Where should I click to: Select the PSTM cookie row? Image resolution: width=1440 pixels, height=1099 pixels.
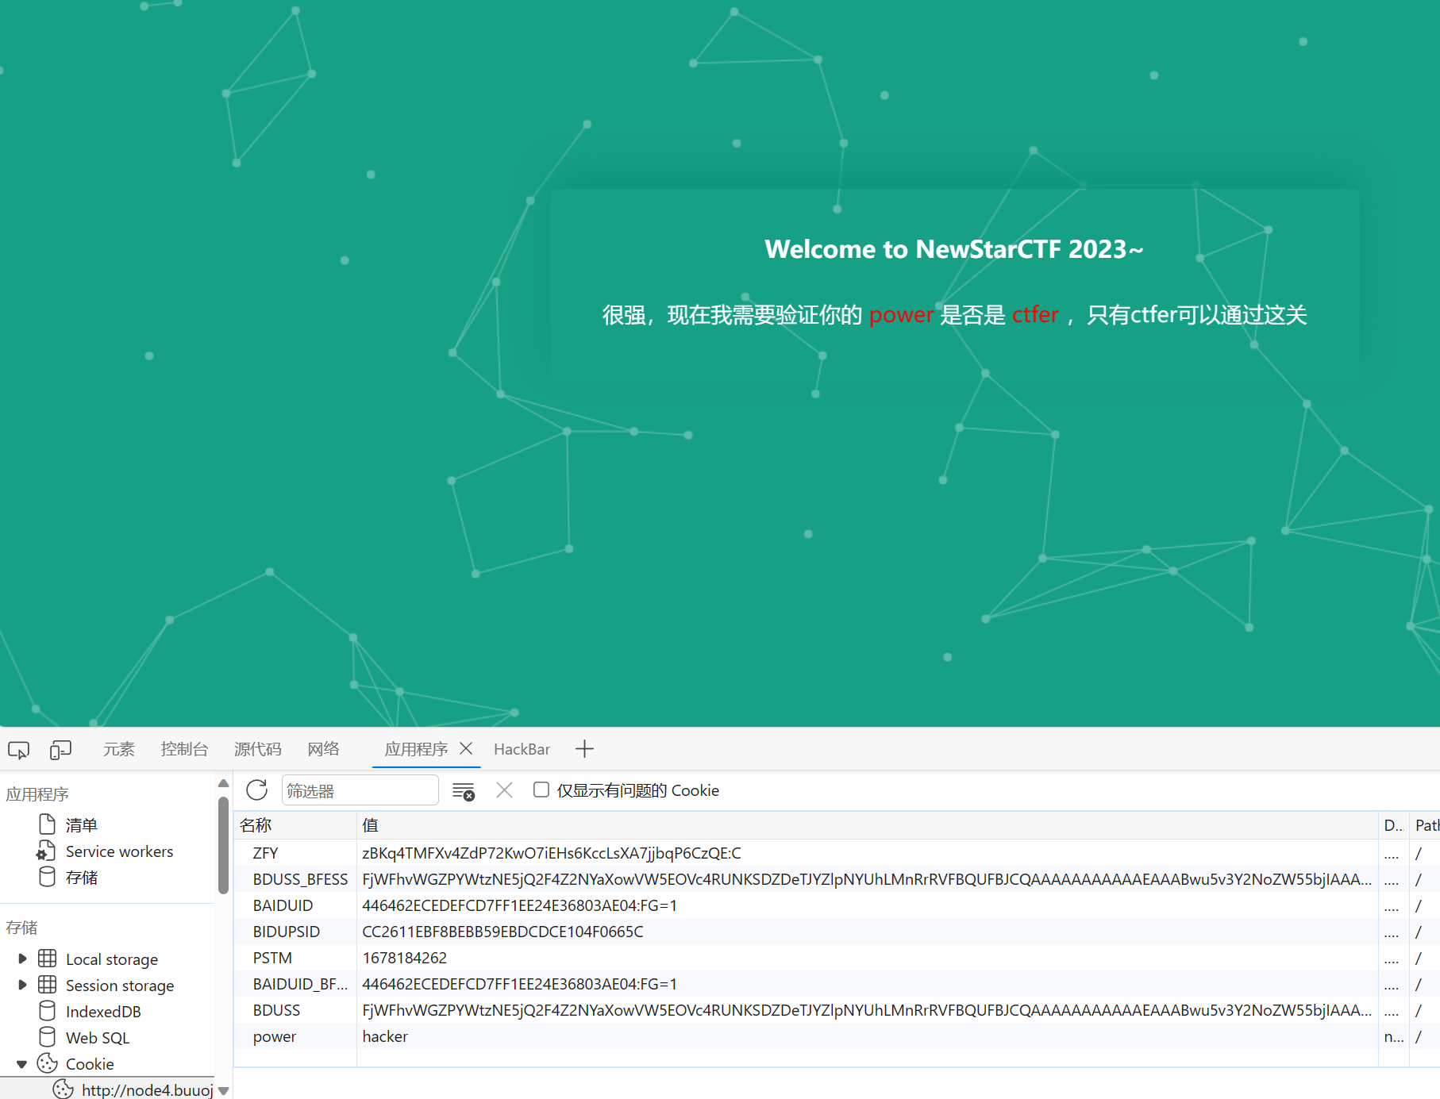click(837, 958)
